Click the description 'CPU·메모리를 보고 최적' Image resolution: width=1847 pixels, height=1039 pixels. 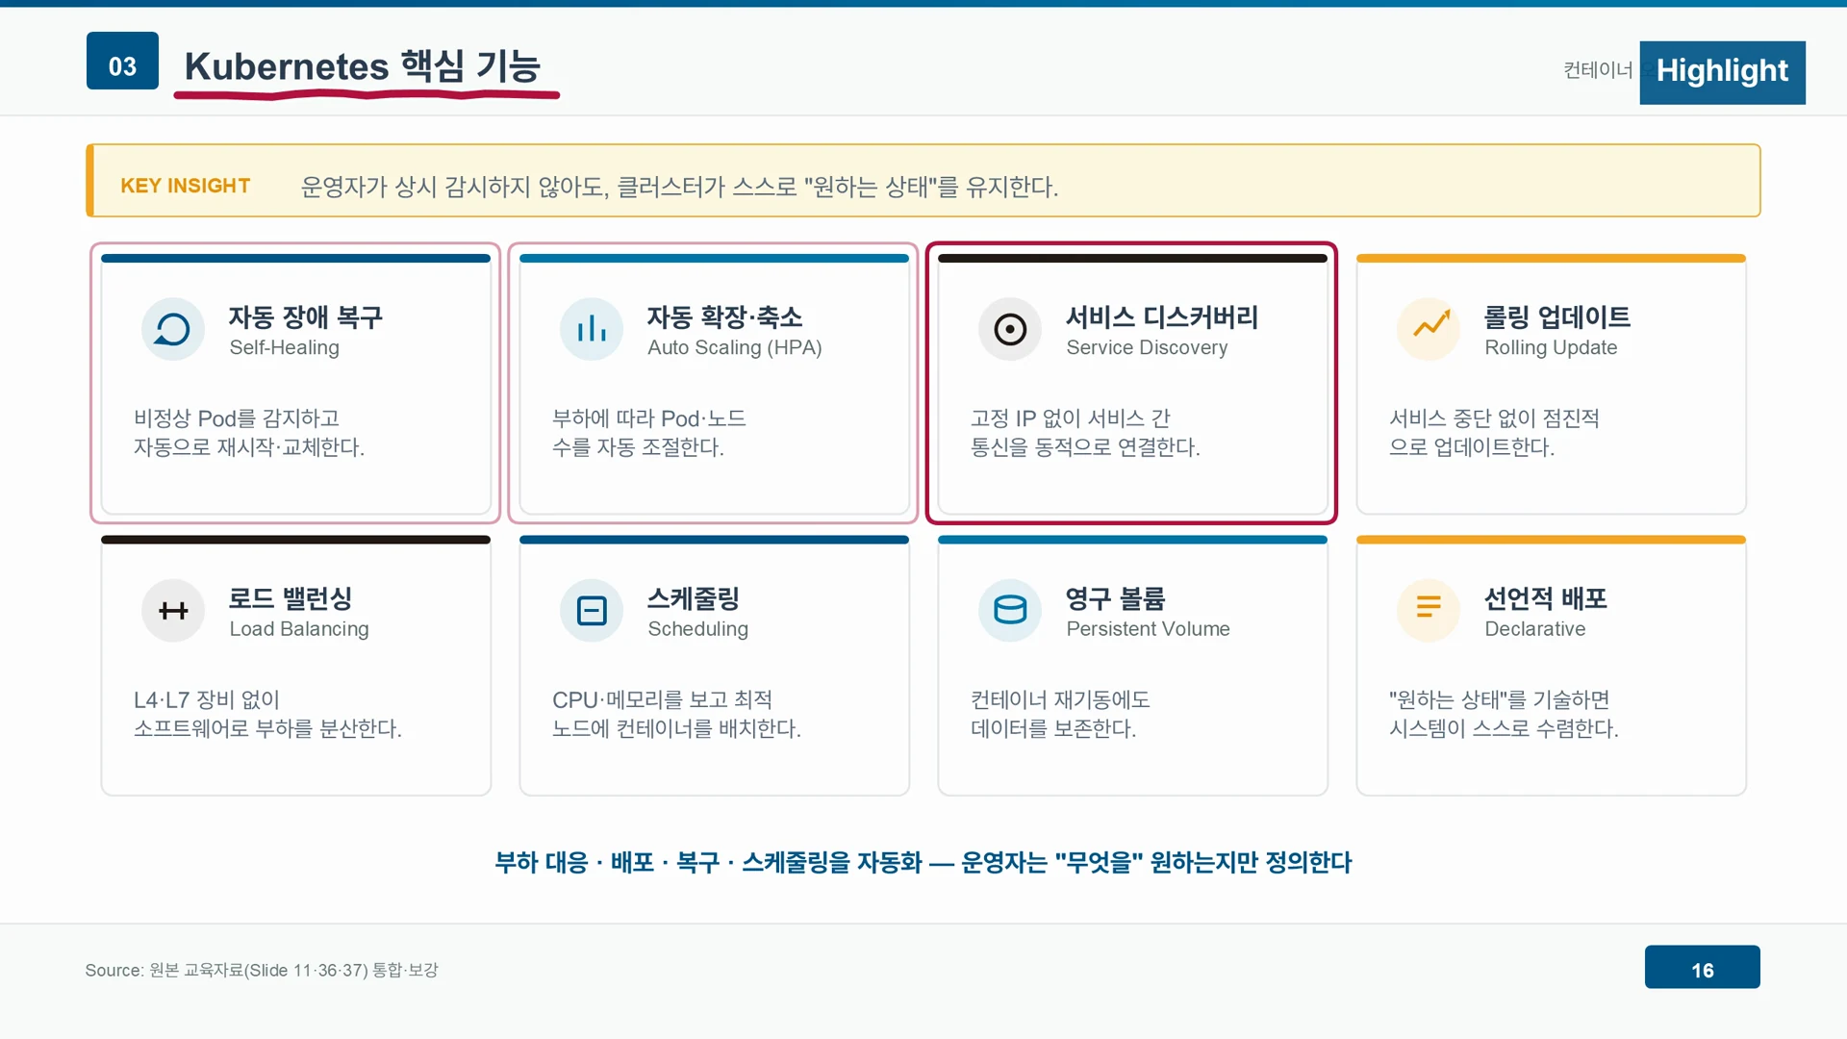(663, 699)
